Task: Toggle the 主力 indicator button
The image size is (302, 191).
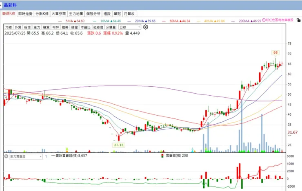Action: [x=37, y=27]
